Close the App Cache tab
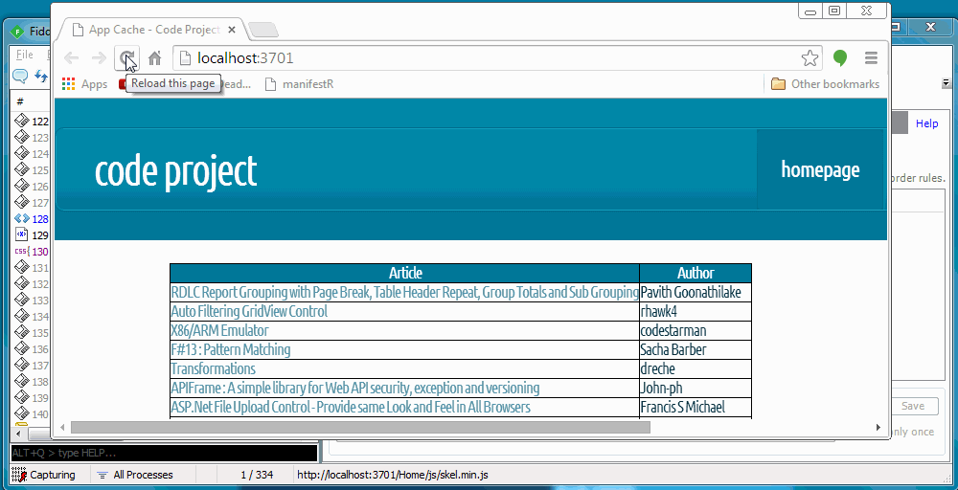958x490 pixels. tap(232, 30)
